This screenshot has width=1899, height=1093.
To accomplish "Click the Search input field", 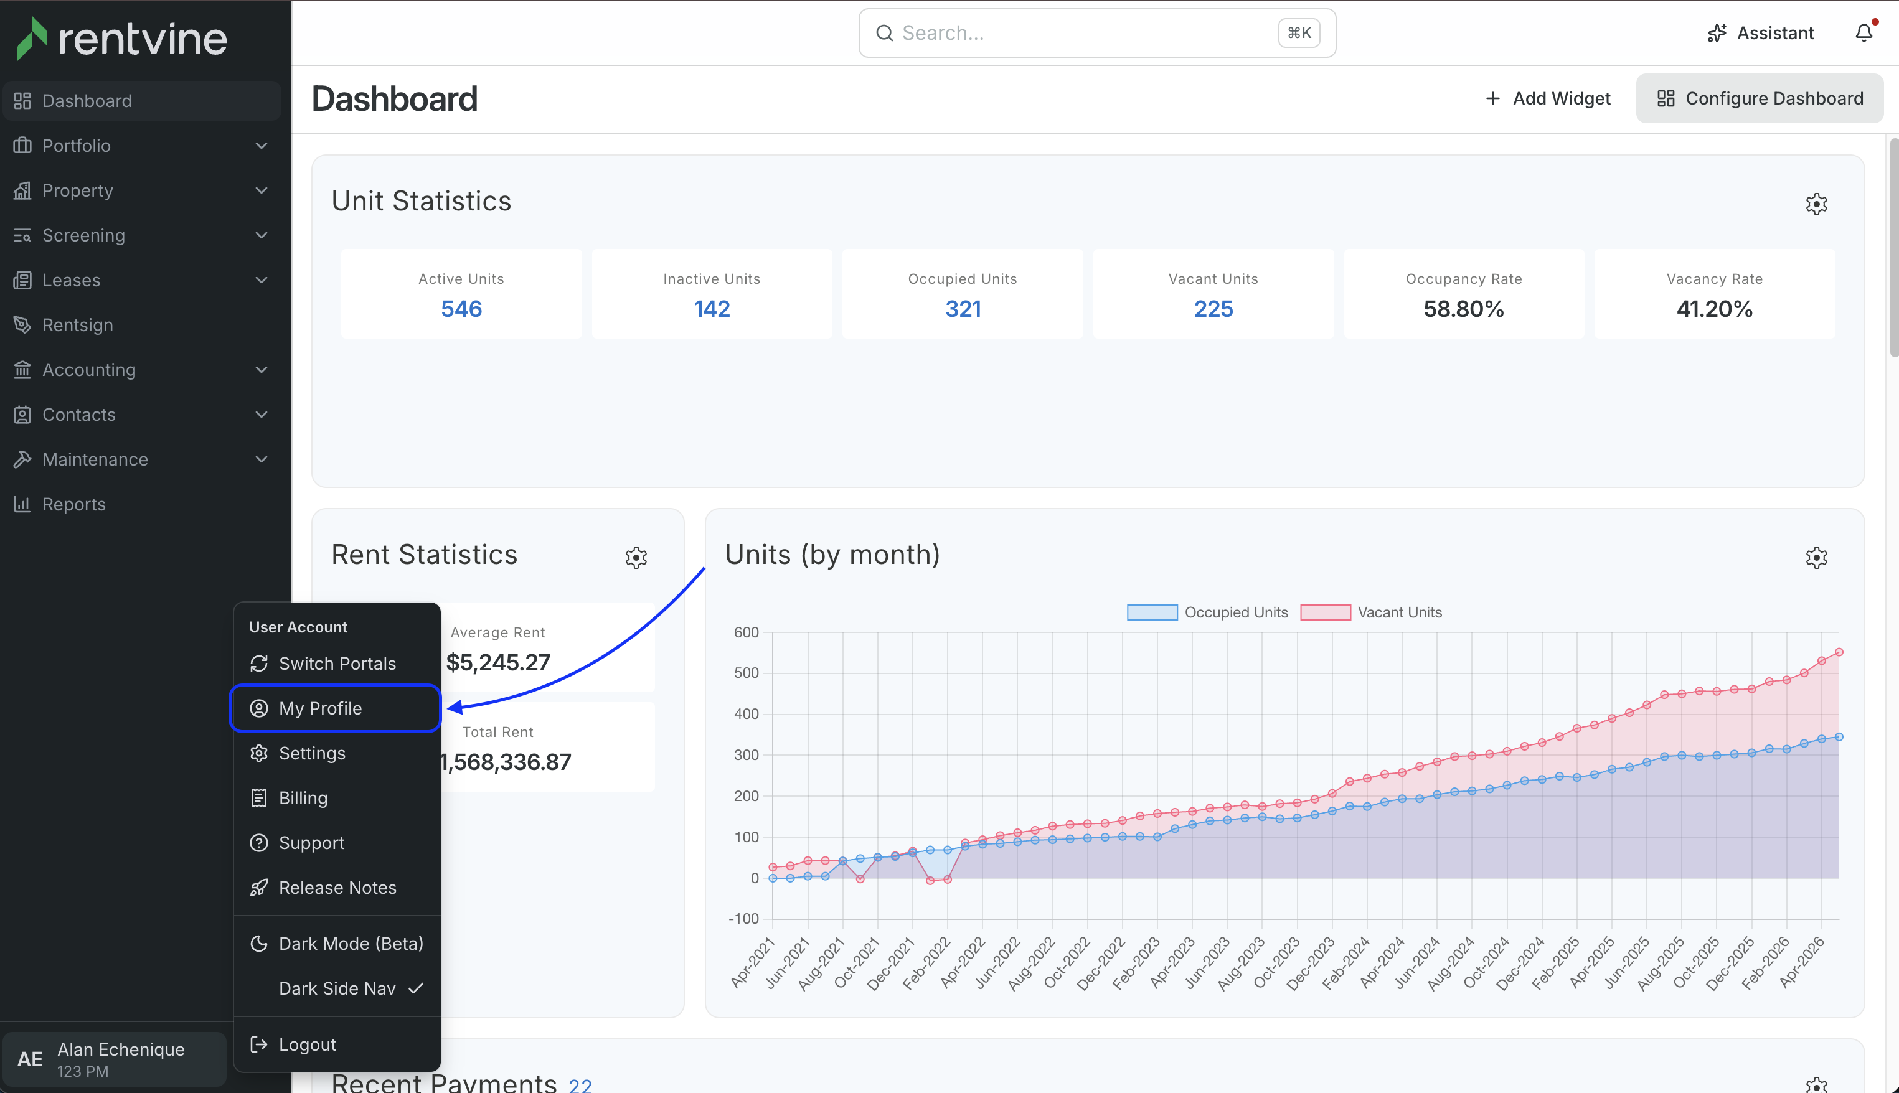I will 1097,33.
